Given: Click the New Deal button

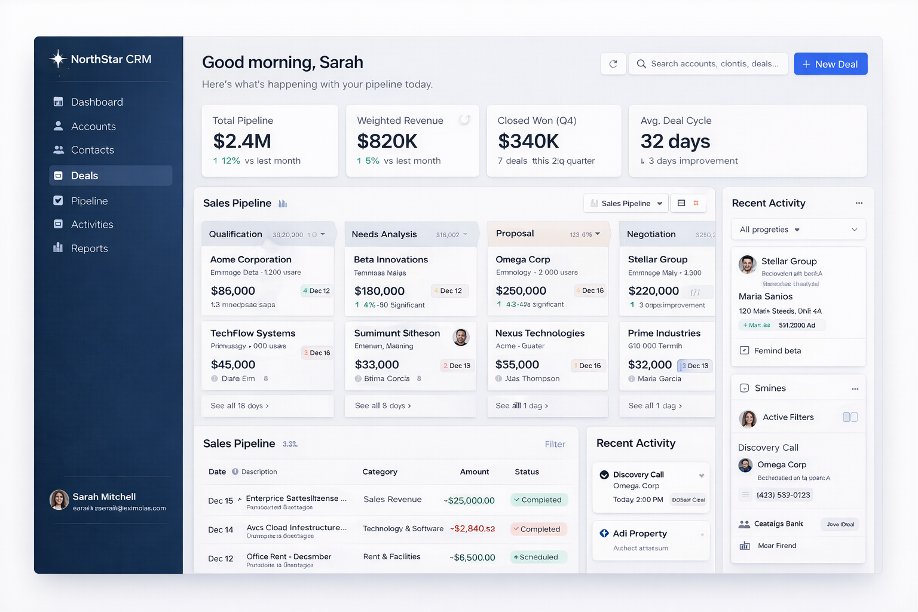Looking at the screenshot, I should 830,64.
